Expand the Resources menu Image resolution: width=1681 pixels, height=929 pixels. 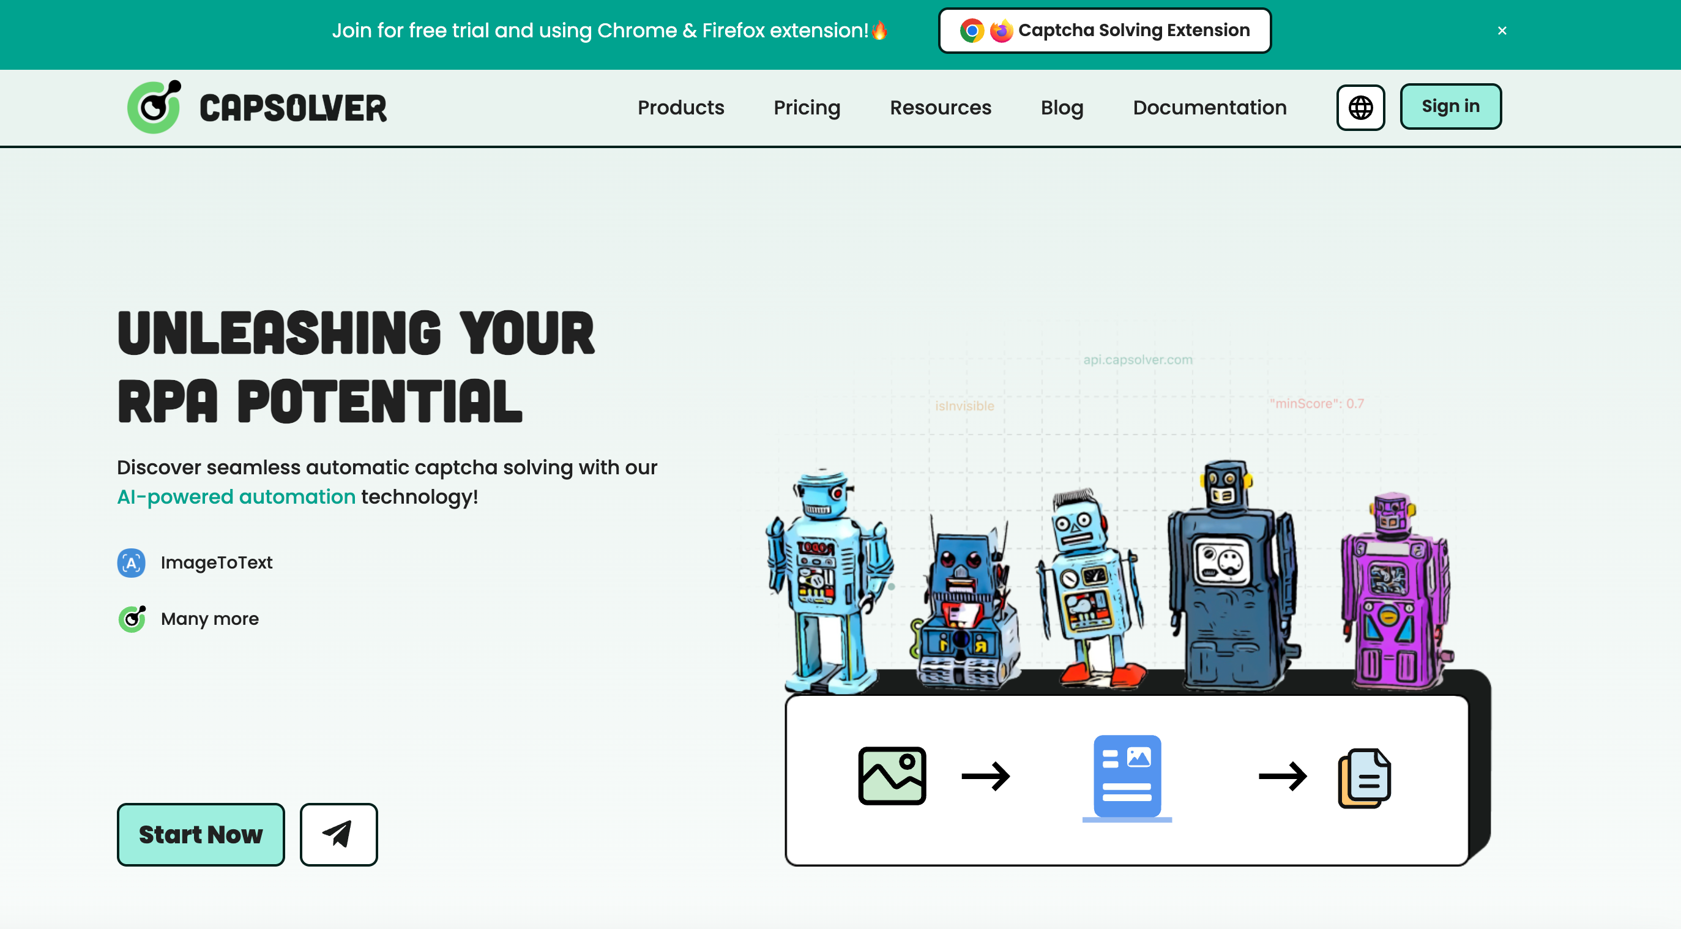point(941,107)
